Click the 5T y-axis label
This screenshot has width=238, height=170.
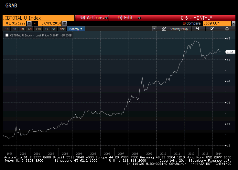(x=228, y=60)
